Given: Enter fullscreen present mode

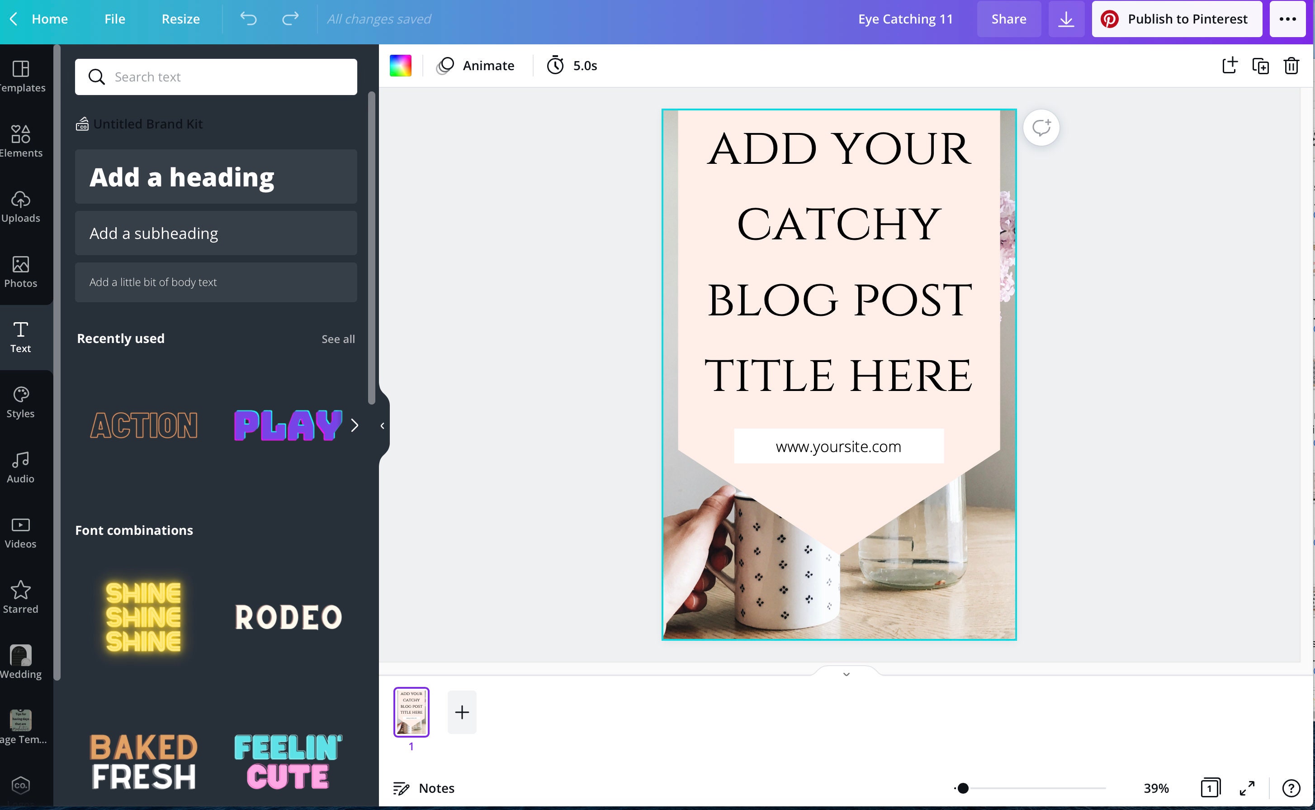Looking at the screenshot, I should click(x=1247, y=788).
